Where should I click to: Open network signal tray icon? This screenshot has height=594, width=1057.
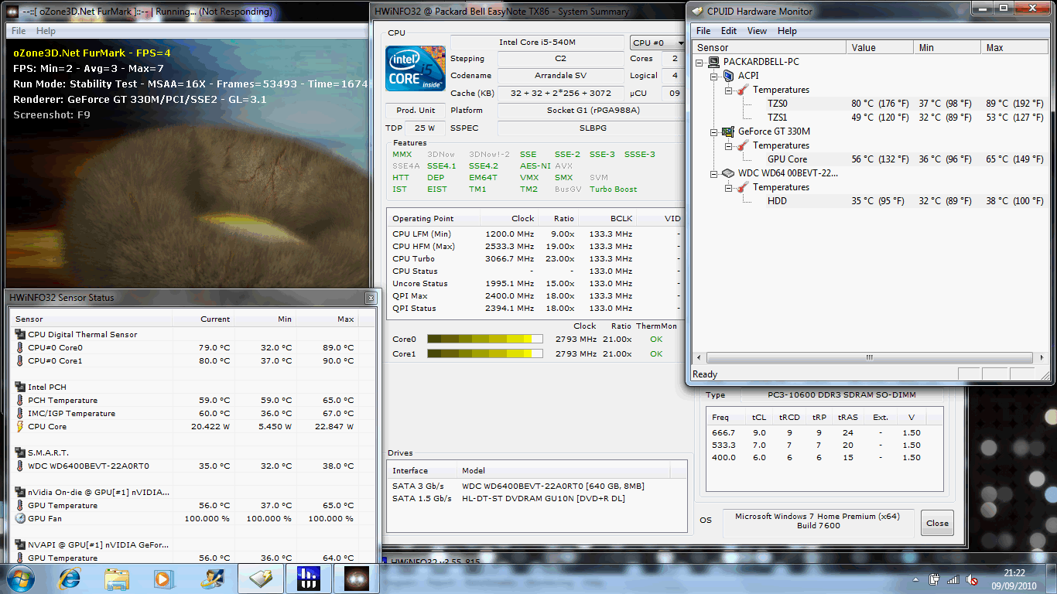point(953,579)
